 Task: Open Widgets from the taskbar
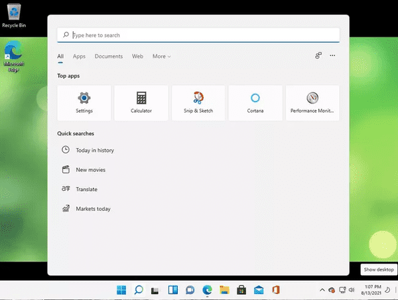(173, 290)
